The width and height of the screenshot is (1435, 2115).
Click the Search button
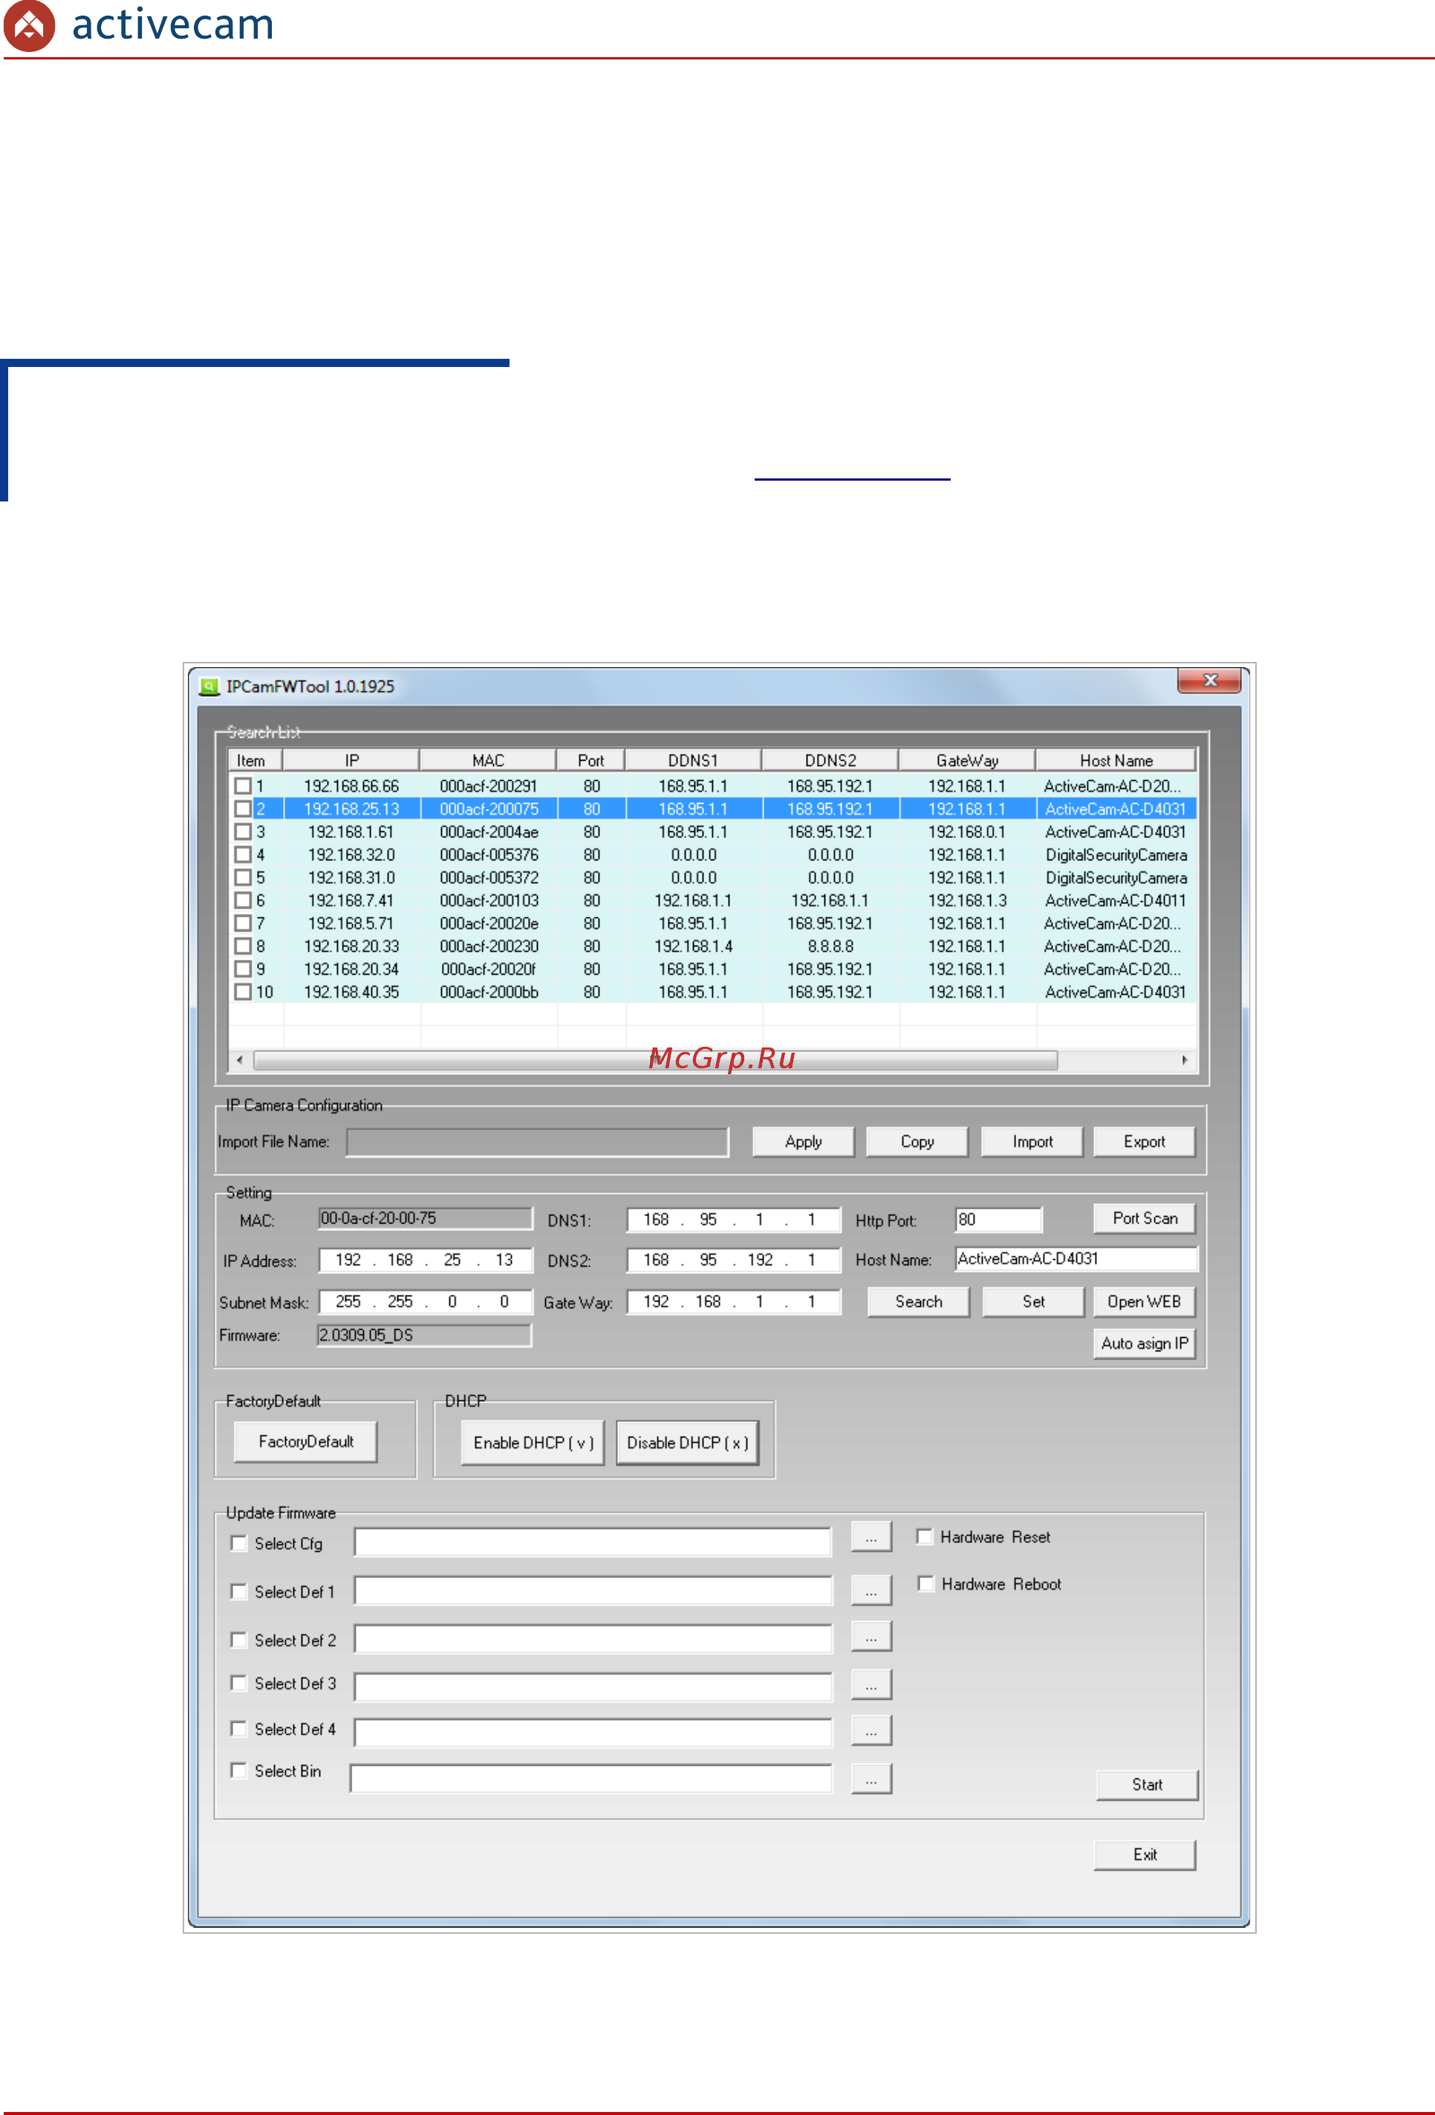point(918,1302)
